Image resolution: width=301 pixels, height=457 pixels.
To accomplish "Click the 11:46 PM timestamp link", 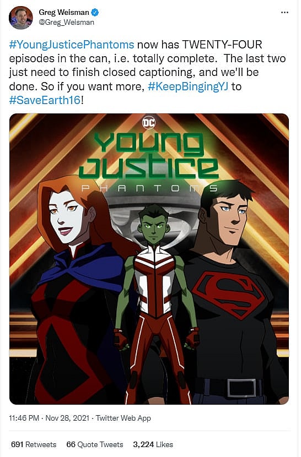I will (24, 418).
